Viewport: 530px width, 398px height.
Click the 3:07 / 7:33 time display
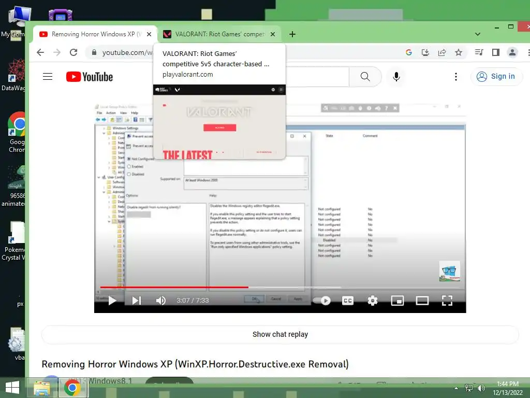coord(193,301)
